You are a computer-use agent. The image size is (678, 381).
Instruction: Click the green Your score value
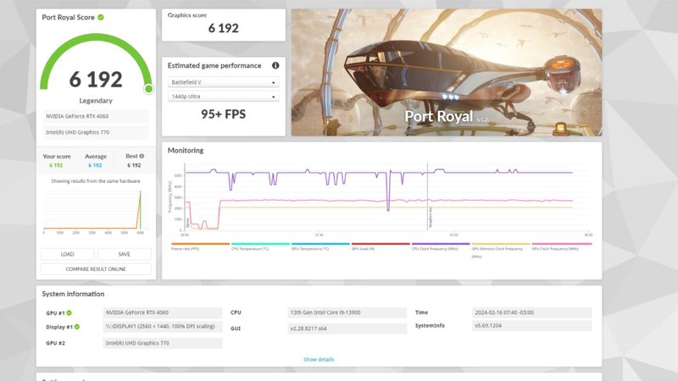point(56,165)
